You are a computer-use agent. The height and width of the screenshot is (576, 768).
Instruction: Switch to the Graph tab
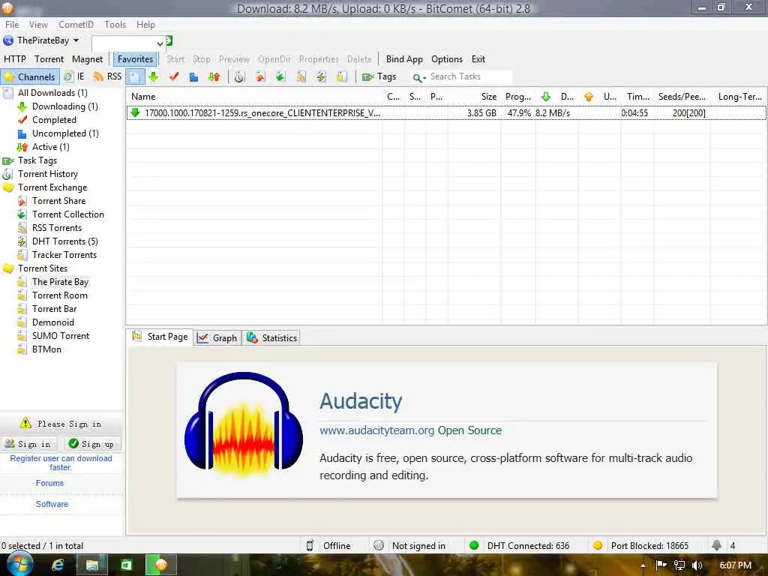217,338
